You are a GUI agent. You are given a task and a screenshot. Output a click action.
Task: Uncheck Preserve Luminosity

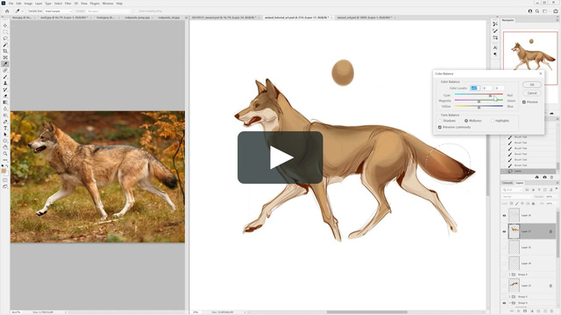coord(440,127)
